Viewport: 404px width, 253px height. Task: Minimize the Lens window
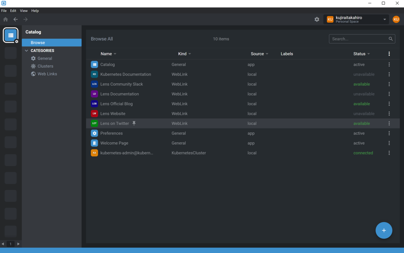[370, 3]
